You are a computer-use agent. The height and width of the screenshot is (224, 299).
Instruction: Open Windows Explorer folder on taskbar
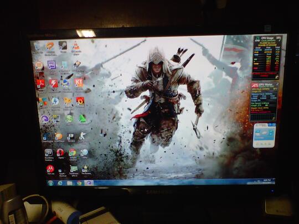tap(69, 183)
